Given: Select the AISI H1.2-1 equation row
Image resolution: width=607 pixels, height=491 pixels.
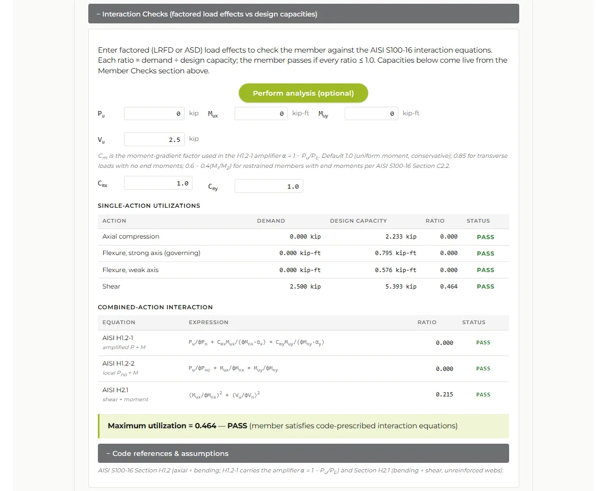Looking at the screenshot, I should 303,343.
